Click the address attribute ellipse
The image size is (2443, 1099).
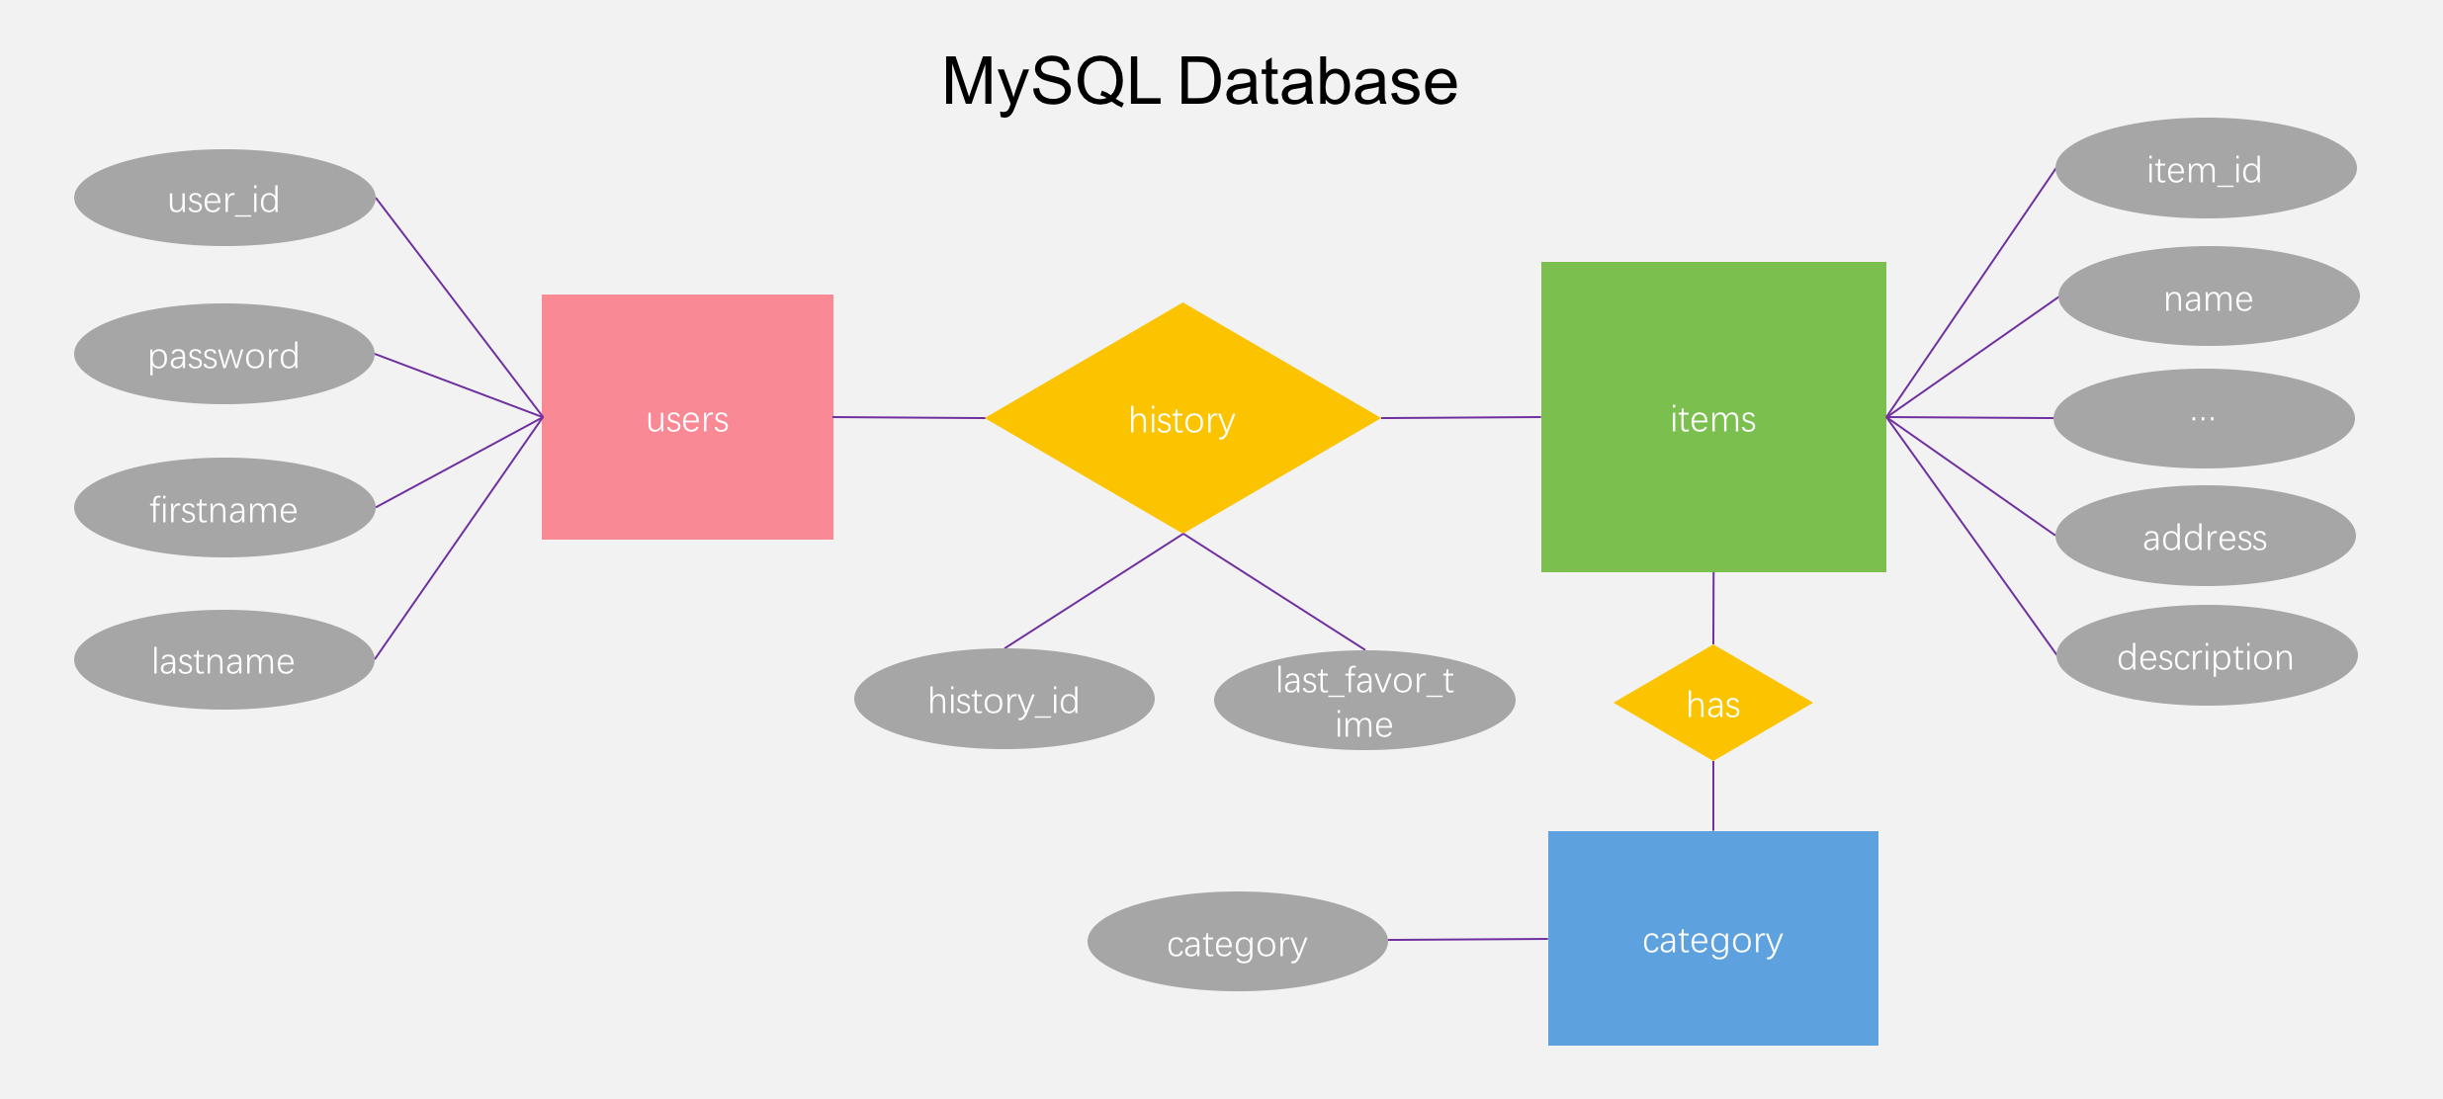pyautogui.click(x=2205, y=536)
